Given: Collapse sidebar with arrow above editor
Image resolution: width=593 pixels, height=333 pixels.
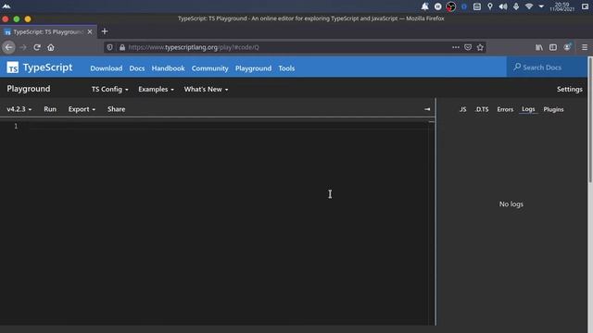Looking at the screenshot, I should [x=427, y=109].
